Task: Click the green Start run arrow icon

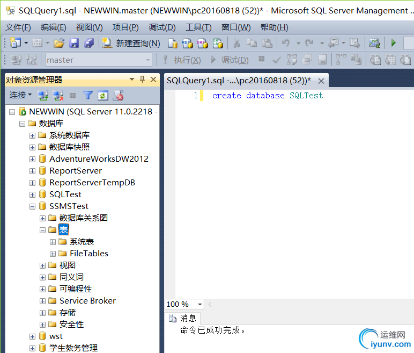Action: tap(394, 42)
